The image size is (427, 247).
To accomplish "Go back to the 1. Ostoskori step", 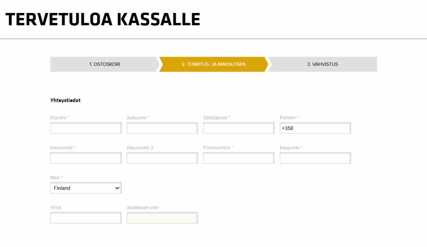I will 104,64.
